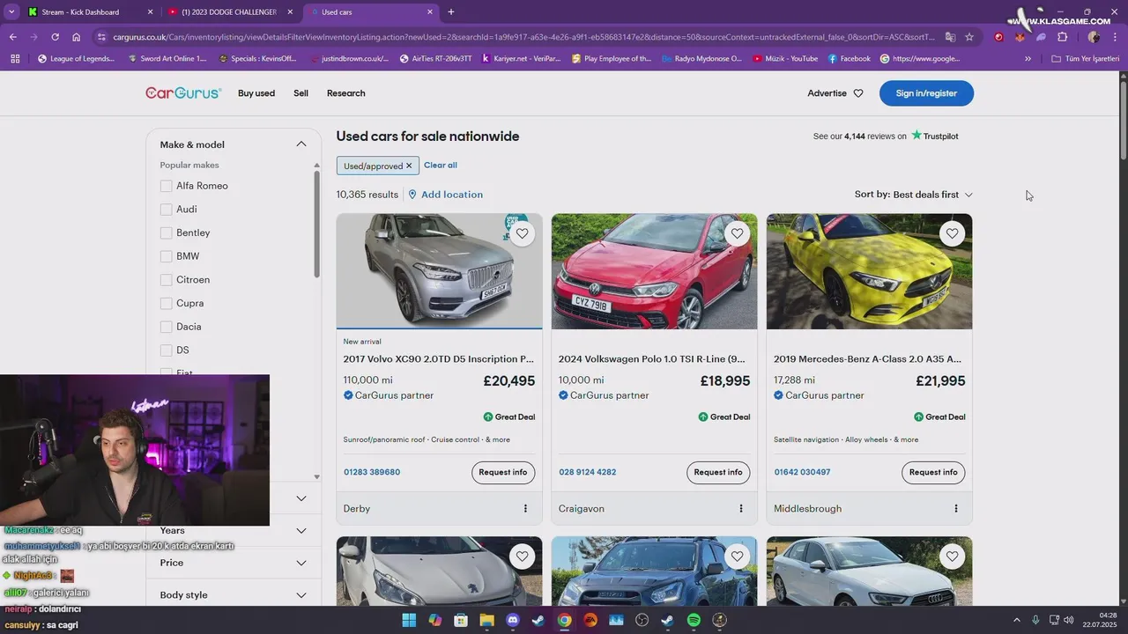The height and width of the screenshot is (634, 1128).
Task: Request info for the Middlesbrough Mercedes
Action: [933, 473]
